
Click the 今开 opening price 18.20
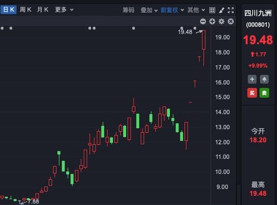[x=258, y=140]
